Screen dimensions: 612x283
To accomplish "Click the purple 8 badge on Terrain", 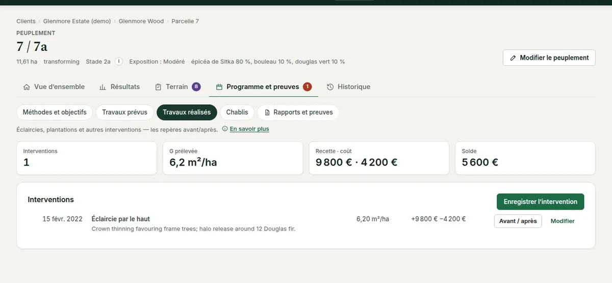I will 196,87.
